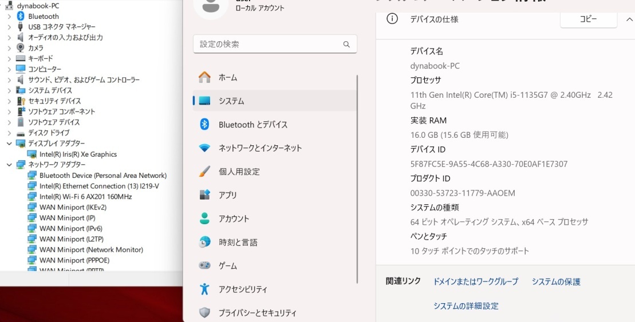The height and width of the screenshot is (322, 635).
Task: Click the コピー button for device specs
Action: [589, 19]
